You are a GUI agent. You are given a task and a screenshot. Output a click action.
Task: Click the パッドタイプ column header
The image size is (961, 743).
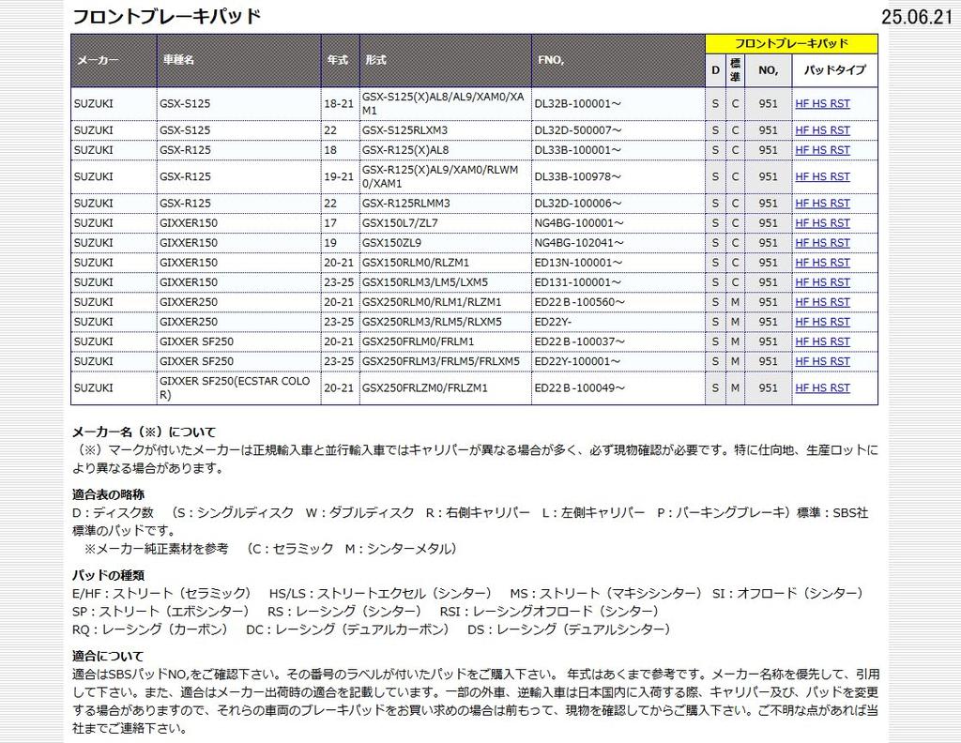pyautogui.click(x=834, y=69)
